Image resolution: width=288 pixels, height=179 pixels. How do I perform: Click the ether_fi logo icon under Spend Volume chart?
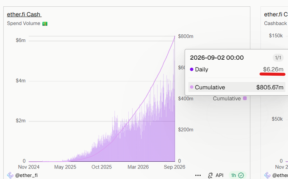pos(10,175)
